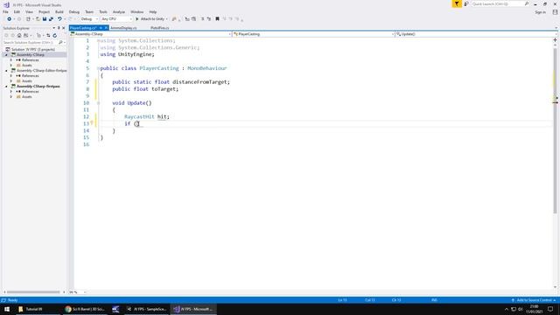
Task: Collapse the Update() method outlining on line 10
Action: point(99,103)
